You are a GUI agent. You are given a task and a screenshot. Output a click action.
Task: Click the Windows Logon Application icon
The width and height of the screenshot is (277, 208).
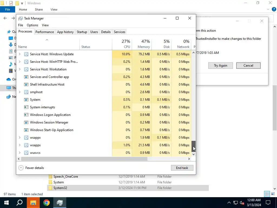(x=26, y=115)
